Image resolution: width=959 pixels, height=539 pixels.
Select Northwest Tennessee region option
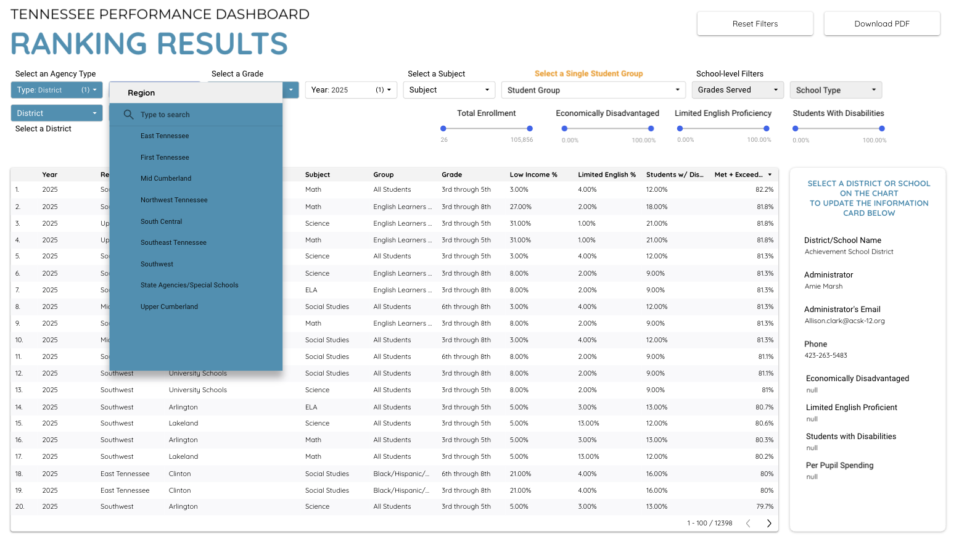pyautogui.click(x=174, y=200)
